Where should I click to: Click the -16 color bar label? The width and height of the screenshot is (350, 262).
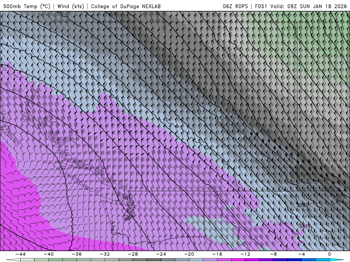click(x=217, y=254)
